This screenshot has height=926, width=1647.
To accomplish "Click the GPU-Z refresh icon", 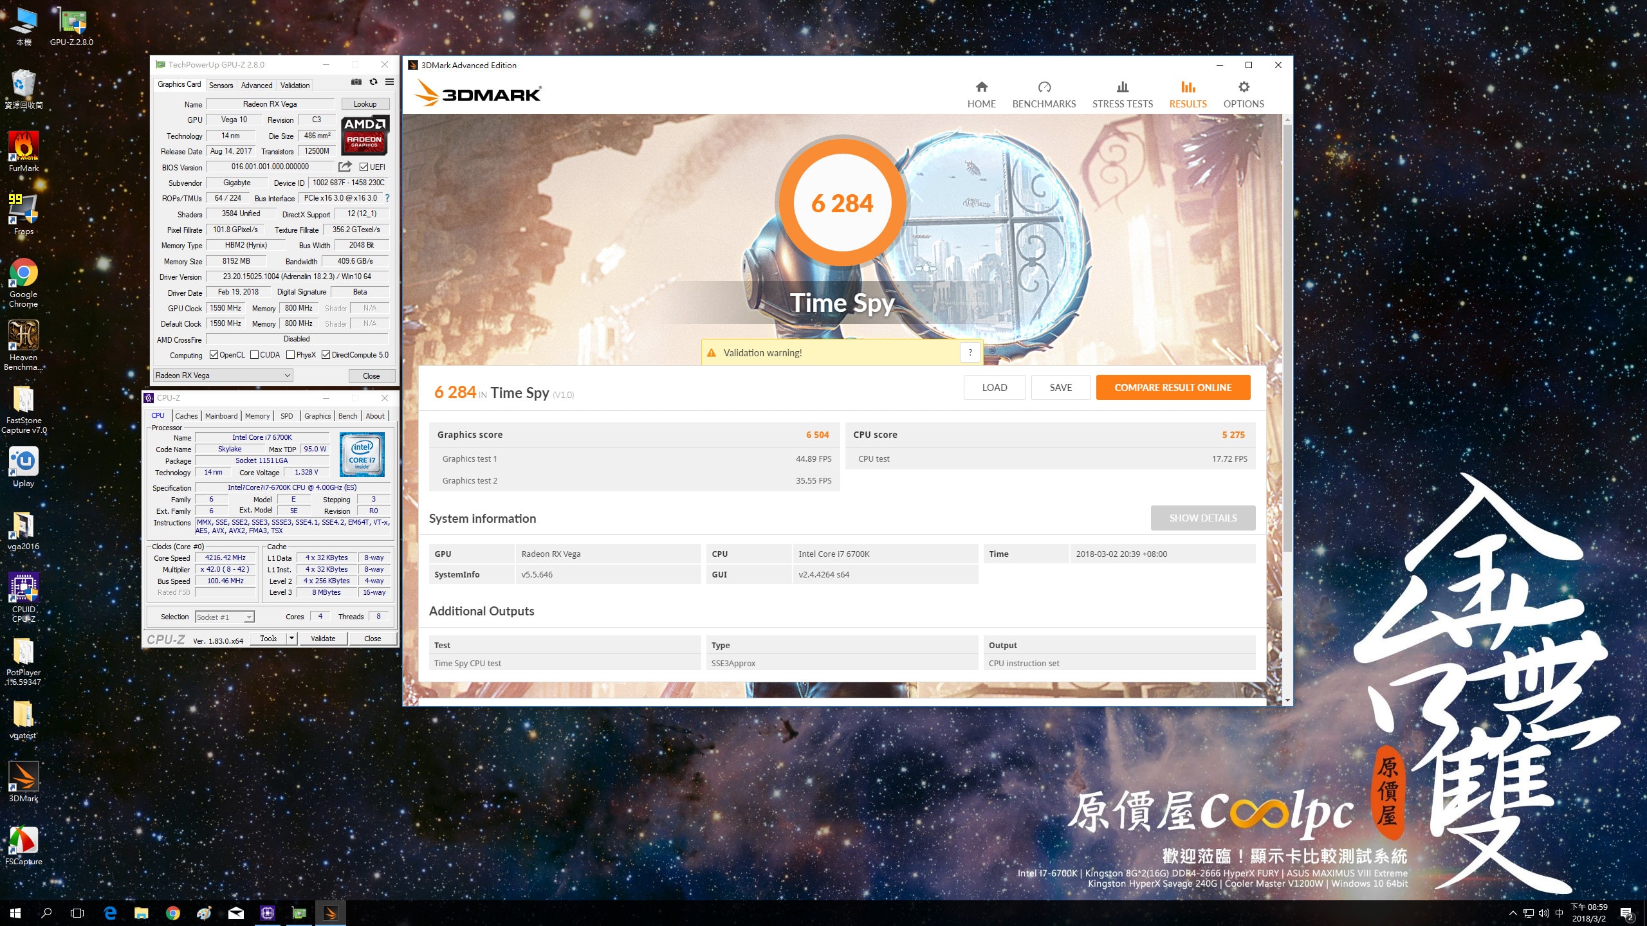I will (x=373, y=82).
